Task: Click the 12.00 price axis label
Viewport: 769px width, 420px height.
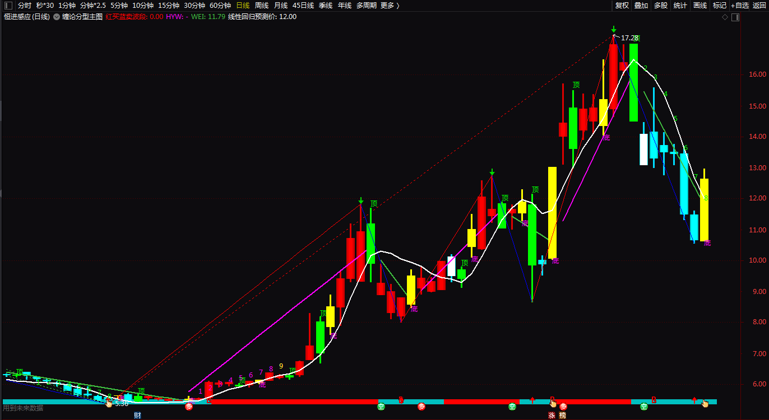Action: point(757,199)
